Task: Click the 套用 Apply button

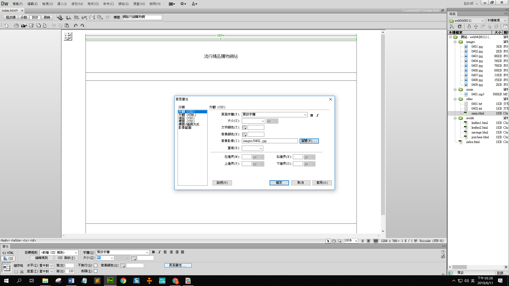Action: point(322,183)
